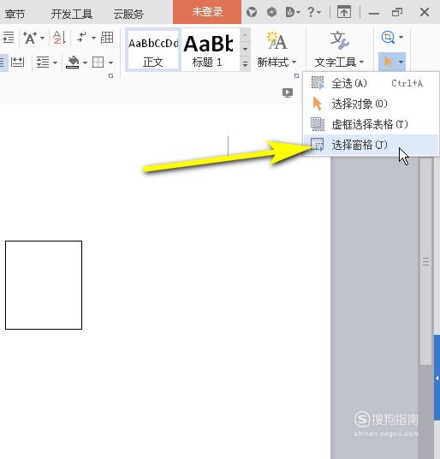Click the skin/theme icon in title bar
This screenshot has height=459, width=440.
[252, 12]
